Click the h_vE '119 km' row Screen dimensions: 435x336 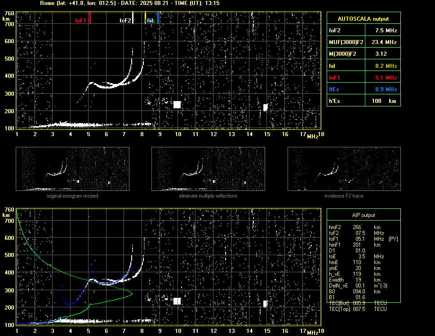click(x=355, y=274)
